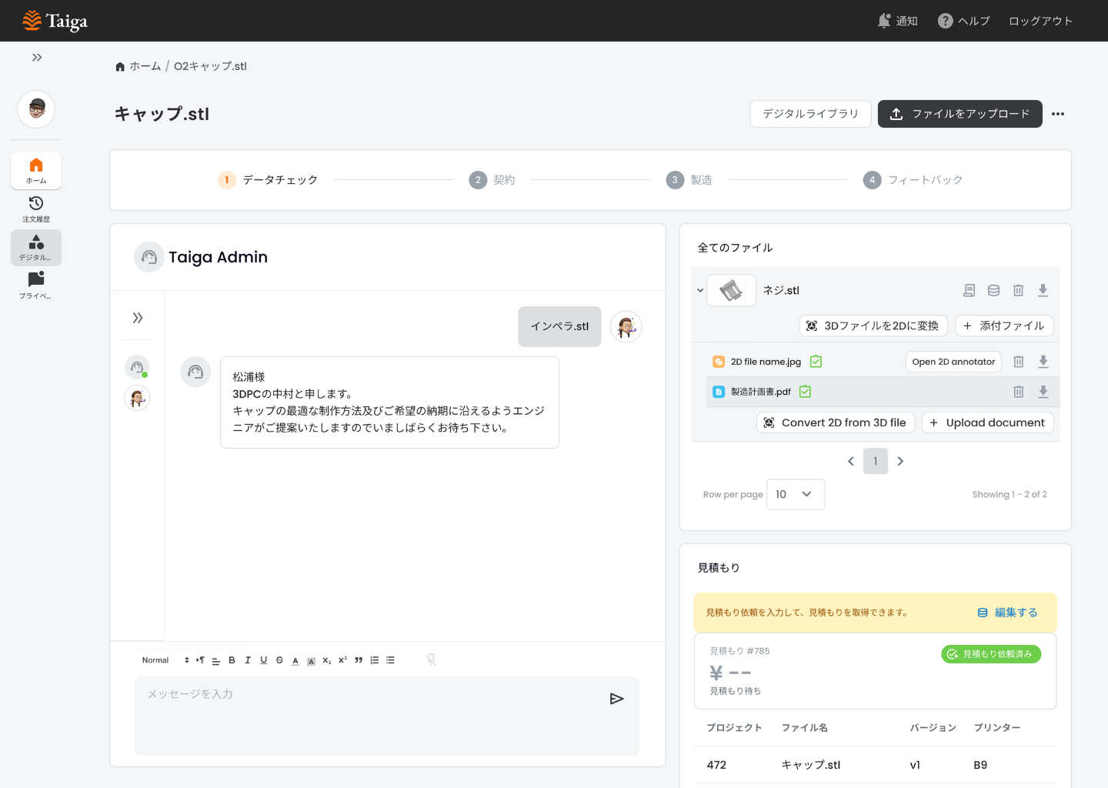
Task: Click the database stack icon for ネジ.stl
Action: pyautogui.click(x=993, y=290)
